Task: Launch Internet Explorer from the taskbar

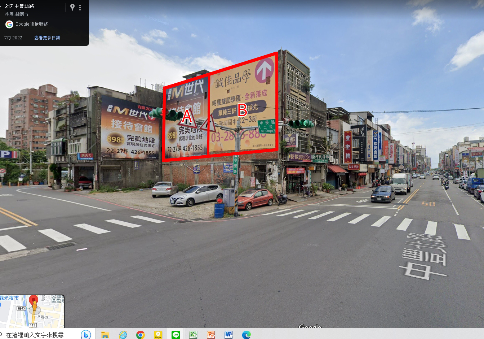Action: click(x=123, y=335)
